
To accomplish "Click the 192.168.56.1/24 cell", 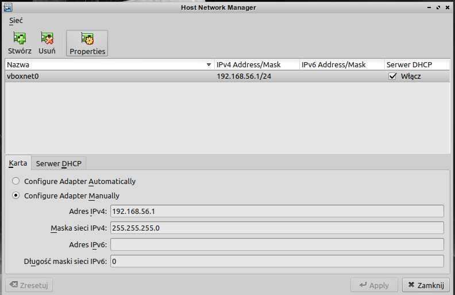I will tap(244, 76).
